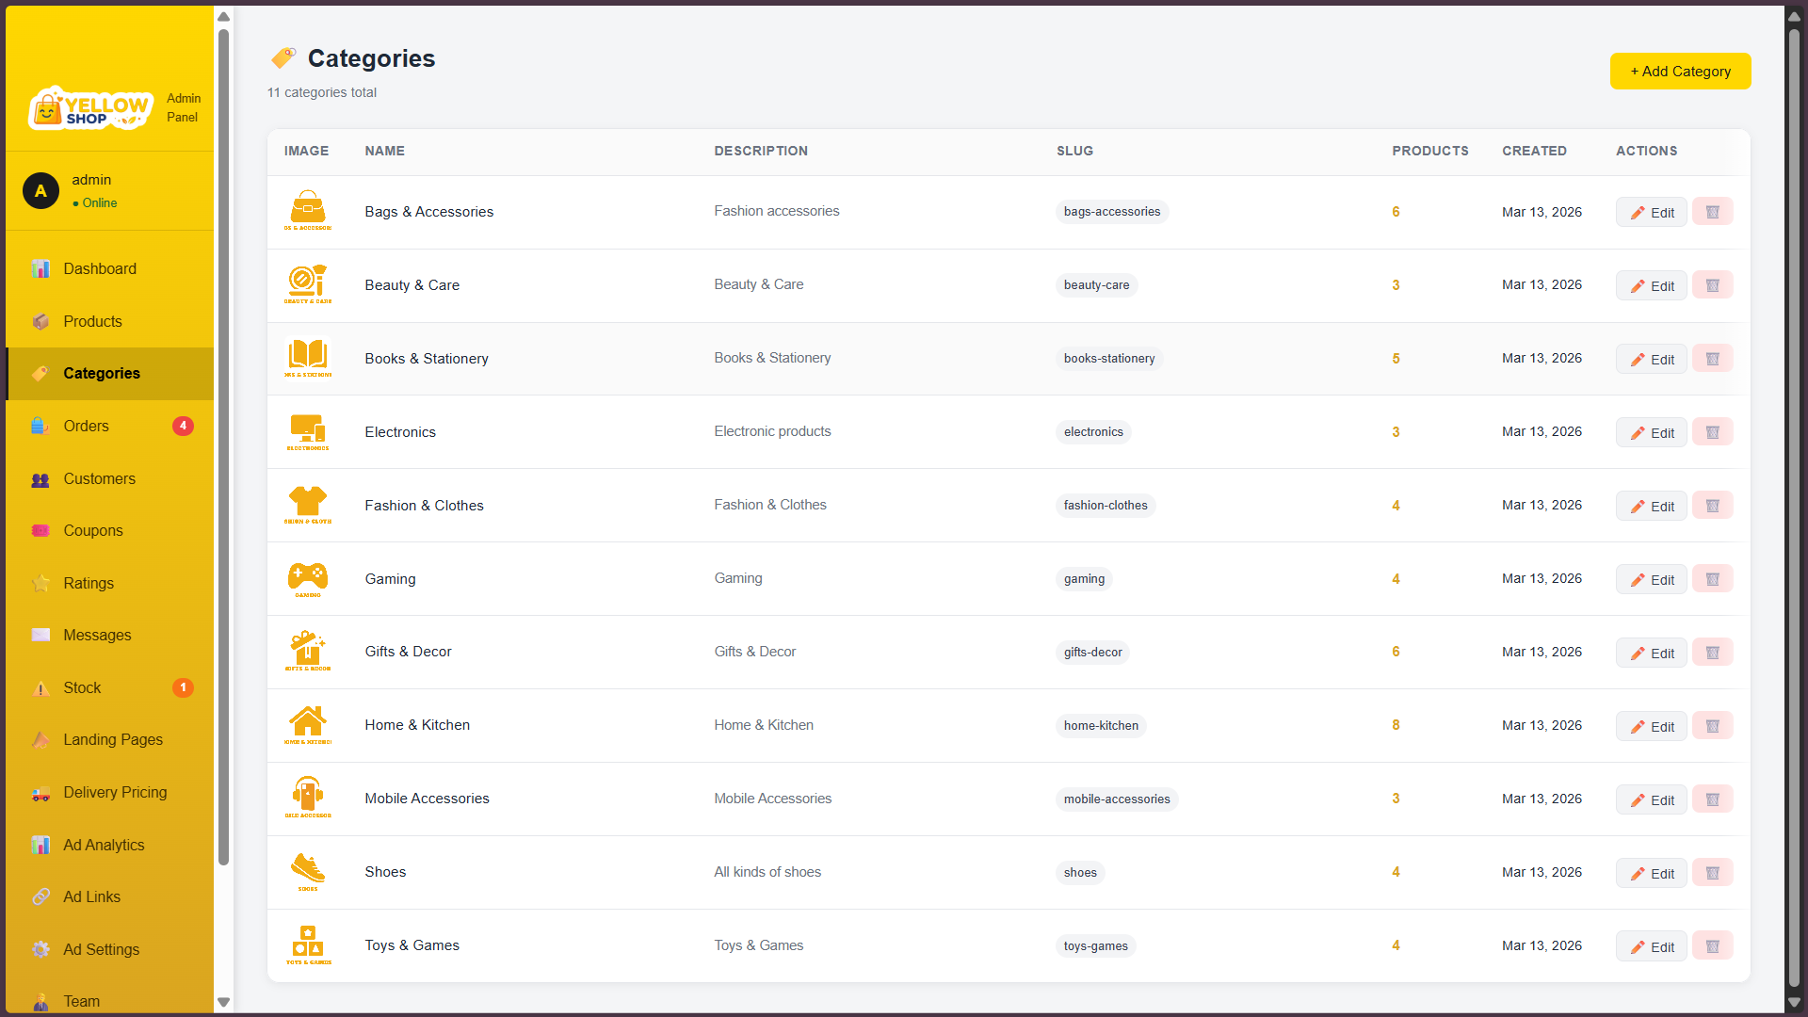Click the 'All kinds of shoes' description
This screenshot has height=1017, width=1808.
[767, 872]
